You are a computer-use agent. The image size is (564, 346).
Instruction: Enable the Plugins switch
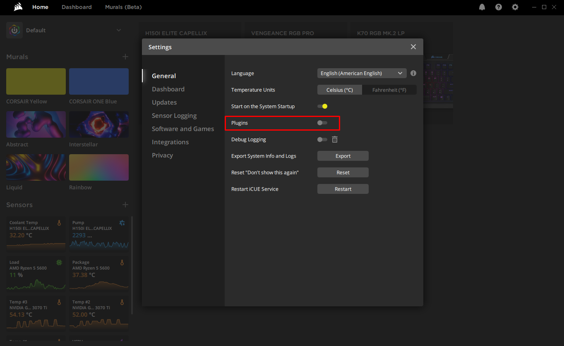pos(322,123)
